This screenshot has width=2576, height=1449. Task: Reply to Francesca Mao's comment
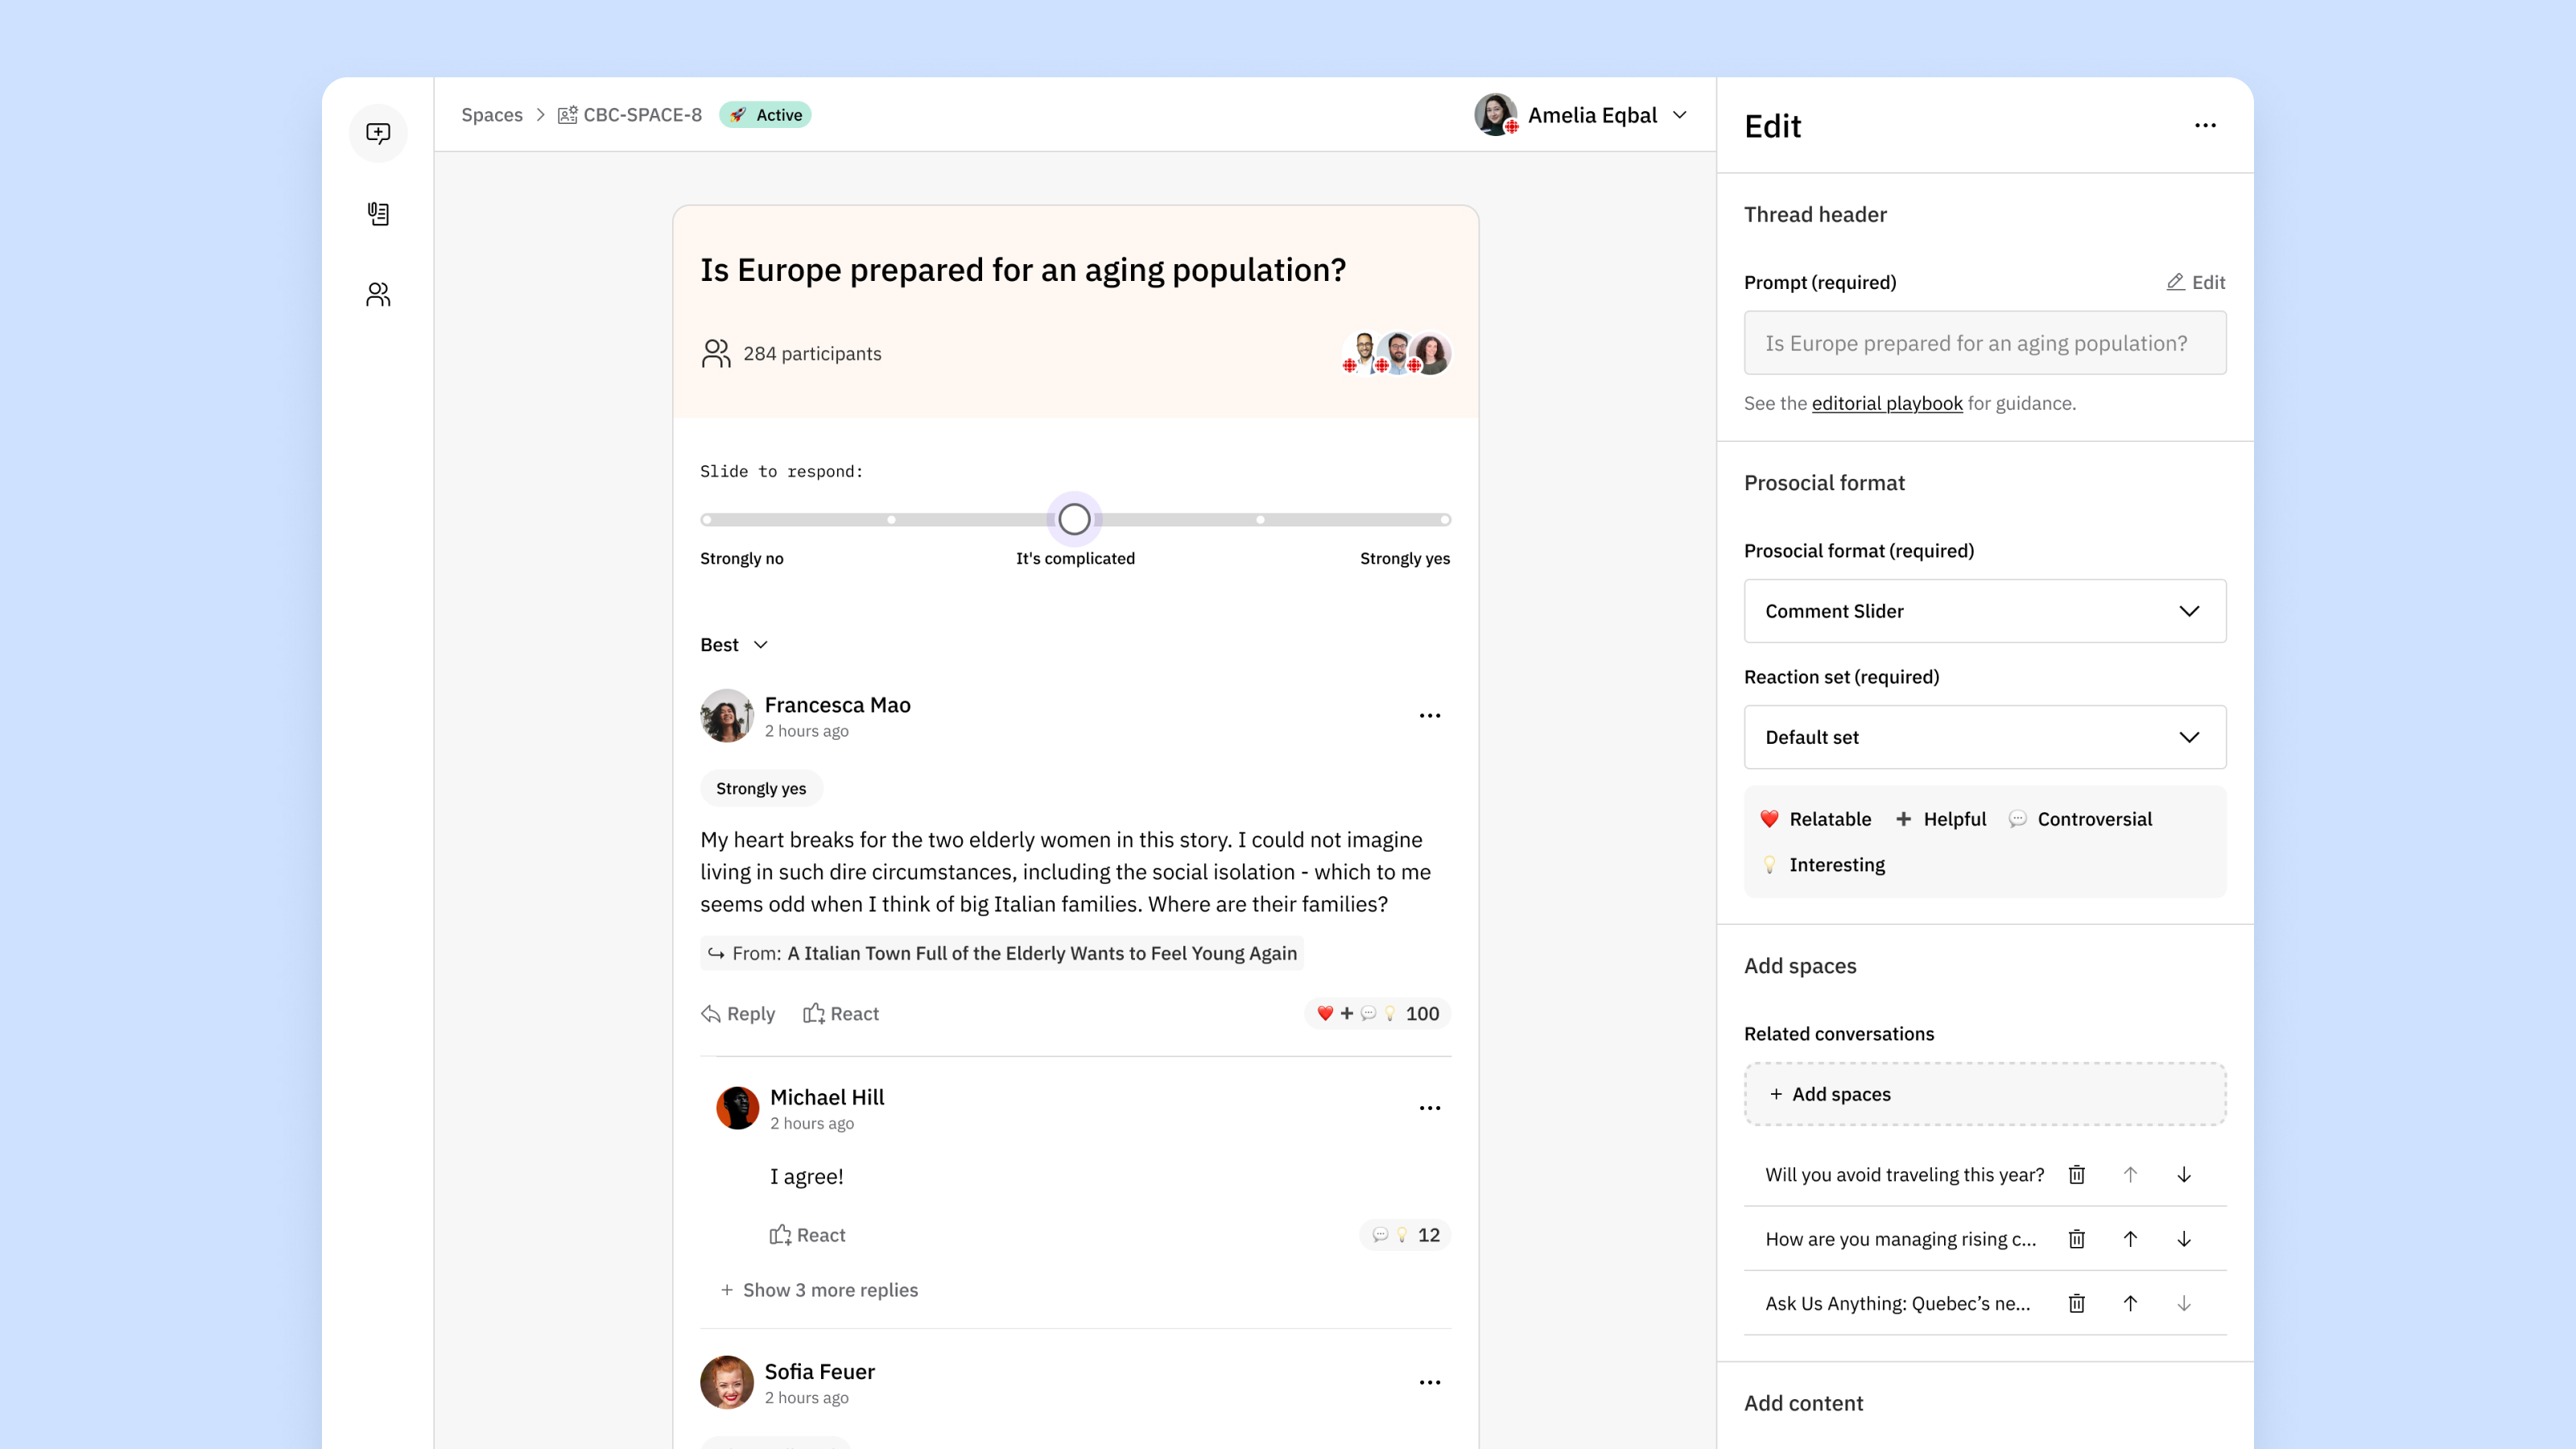(x=738, y=1014)
